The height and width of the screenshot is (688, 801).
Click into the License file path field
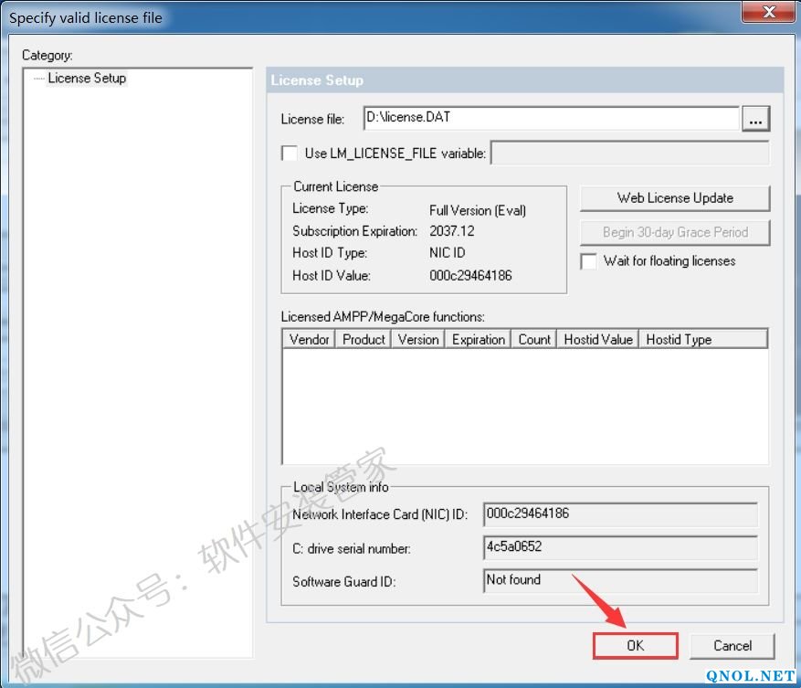point(550,118)
